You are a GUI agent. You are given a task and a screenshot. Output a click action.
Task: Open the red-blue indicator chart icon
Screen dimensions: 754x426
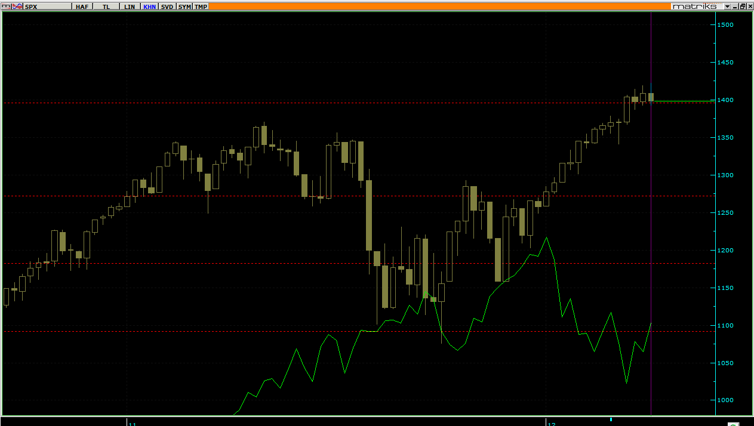tap(17, 7)
